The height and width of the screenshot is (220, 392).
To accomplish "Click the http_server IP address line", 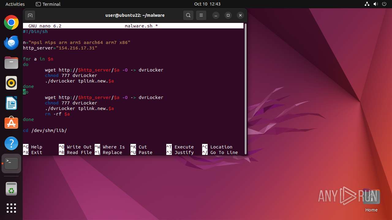I will click(60, 48).
